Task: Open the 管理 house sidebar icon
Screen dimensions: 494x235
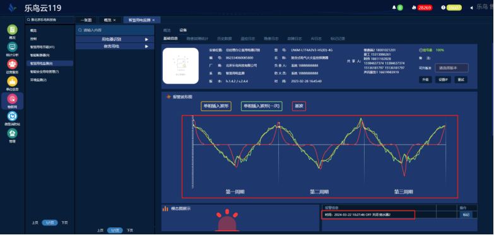Action: point(12,133)
